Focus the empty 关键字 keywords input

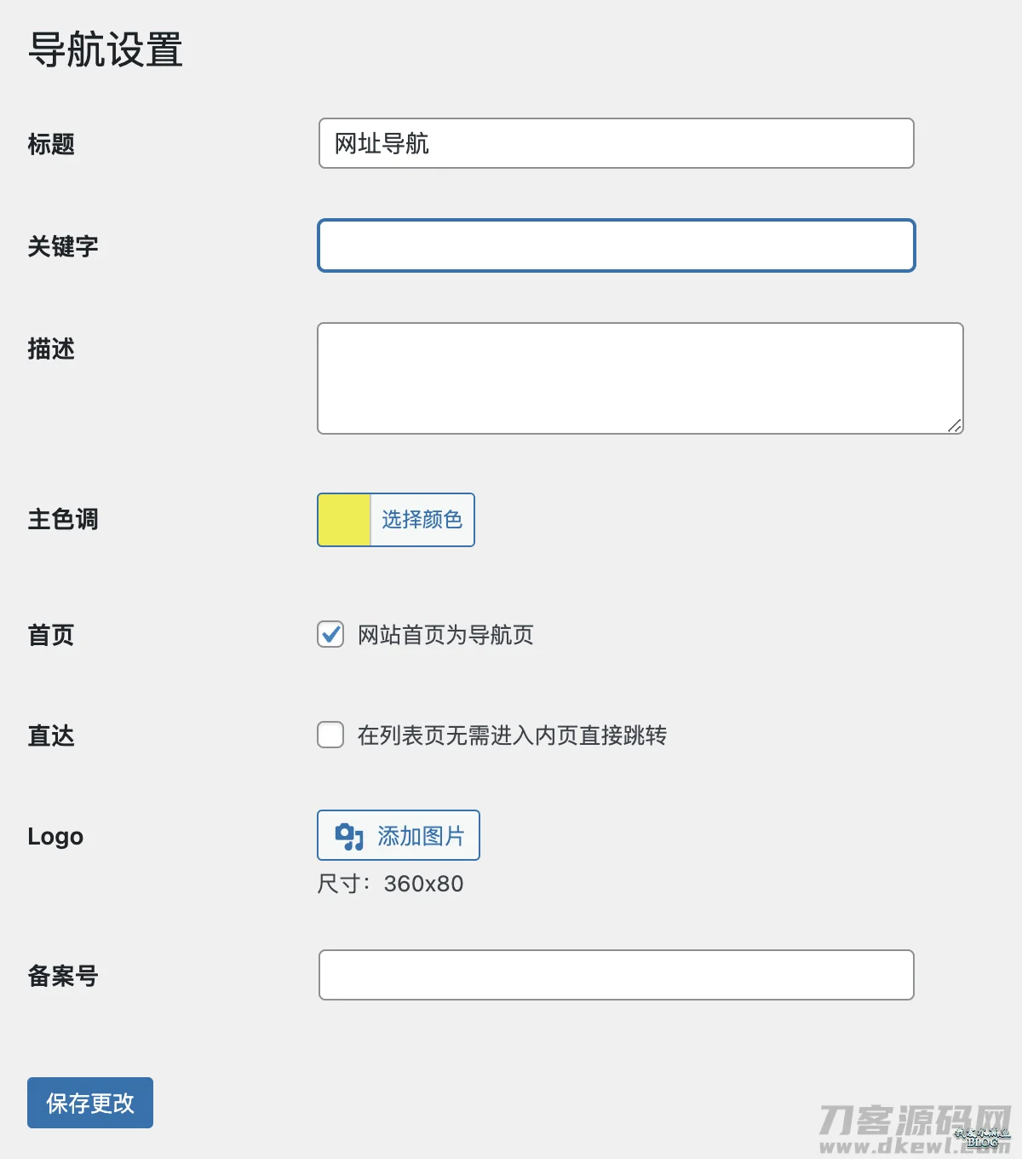(615, 245)
